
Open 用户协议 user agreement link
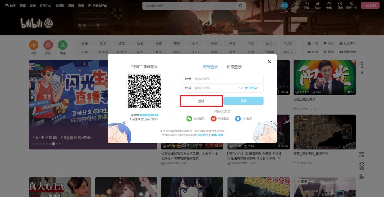click(202, 135)
